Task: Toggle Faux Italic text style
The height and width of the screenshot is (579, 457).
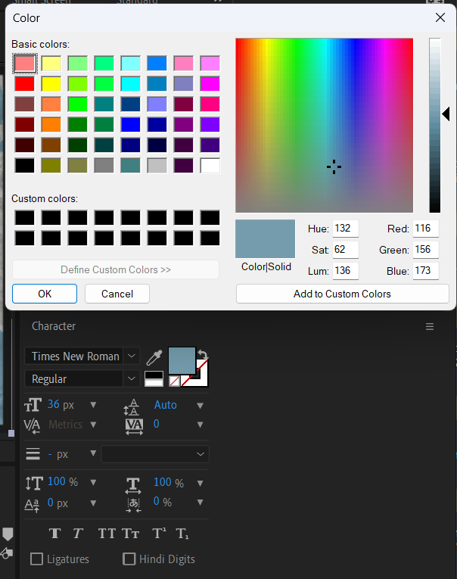Action: click(77, 534)
